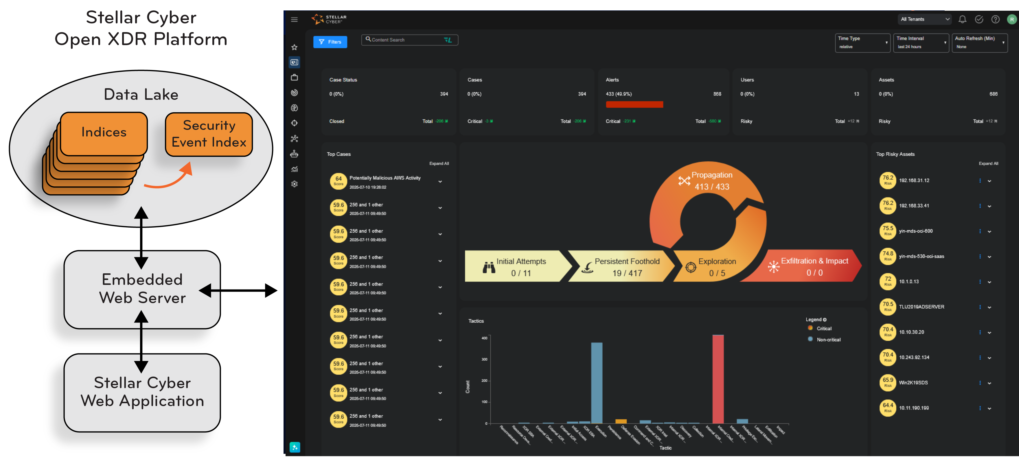Open the Time Interval dropdown
Screen dimensions: 1019x457
tap(921, 42)
